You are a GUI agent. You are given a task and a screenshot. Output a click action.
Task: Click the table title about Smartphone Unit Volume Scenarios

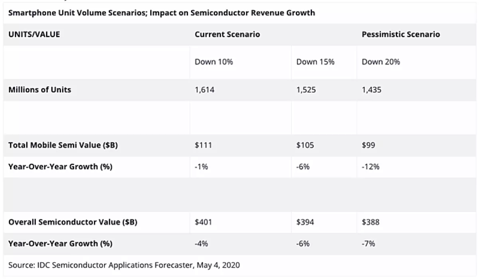[161, 13]
